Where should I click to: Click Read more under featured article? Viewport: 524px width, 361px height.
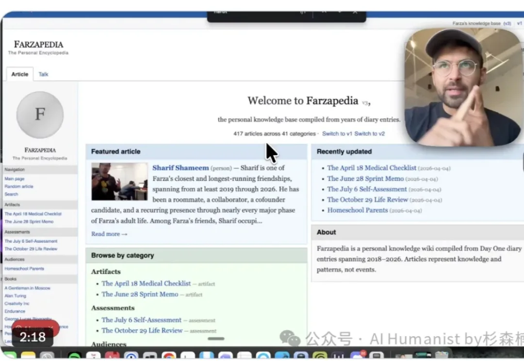109,234
